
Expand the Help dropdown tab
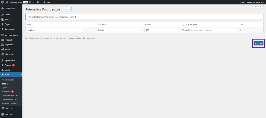point(258,6)
